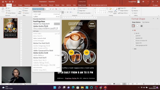This screenshot has height=90, width=160.
Task: Choose Adobe Garamond Pro Bold font
Action: pyautogui.click(x=46, y=50)
